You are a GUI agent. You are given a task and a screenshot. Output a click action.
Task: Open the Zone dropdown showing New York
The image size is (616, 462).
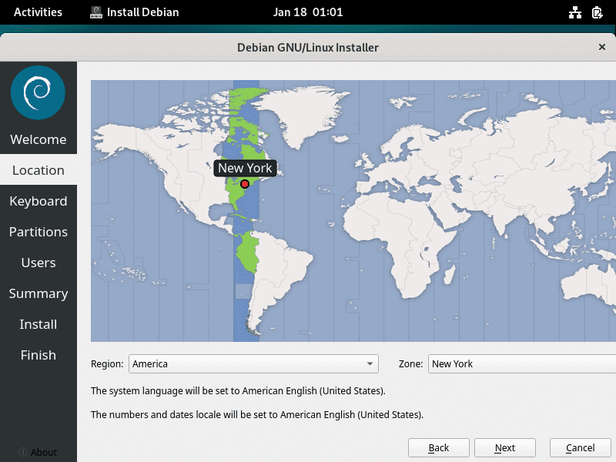click(x=522, y=363)
